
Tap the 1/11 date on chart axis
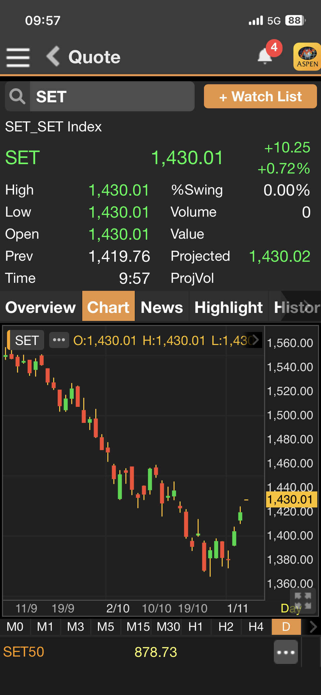[x=237, y=608]
